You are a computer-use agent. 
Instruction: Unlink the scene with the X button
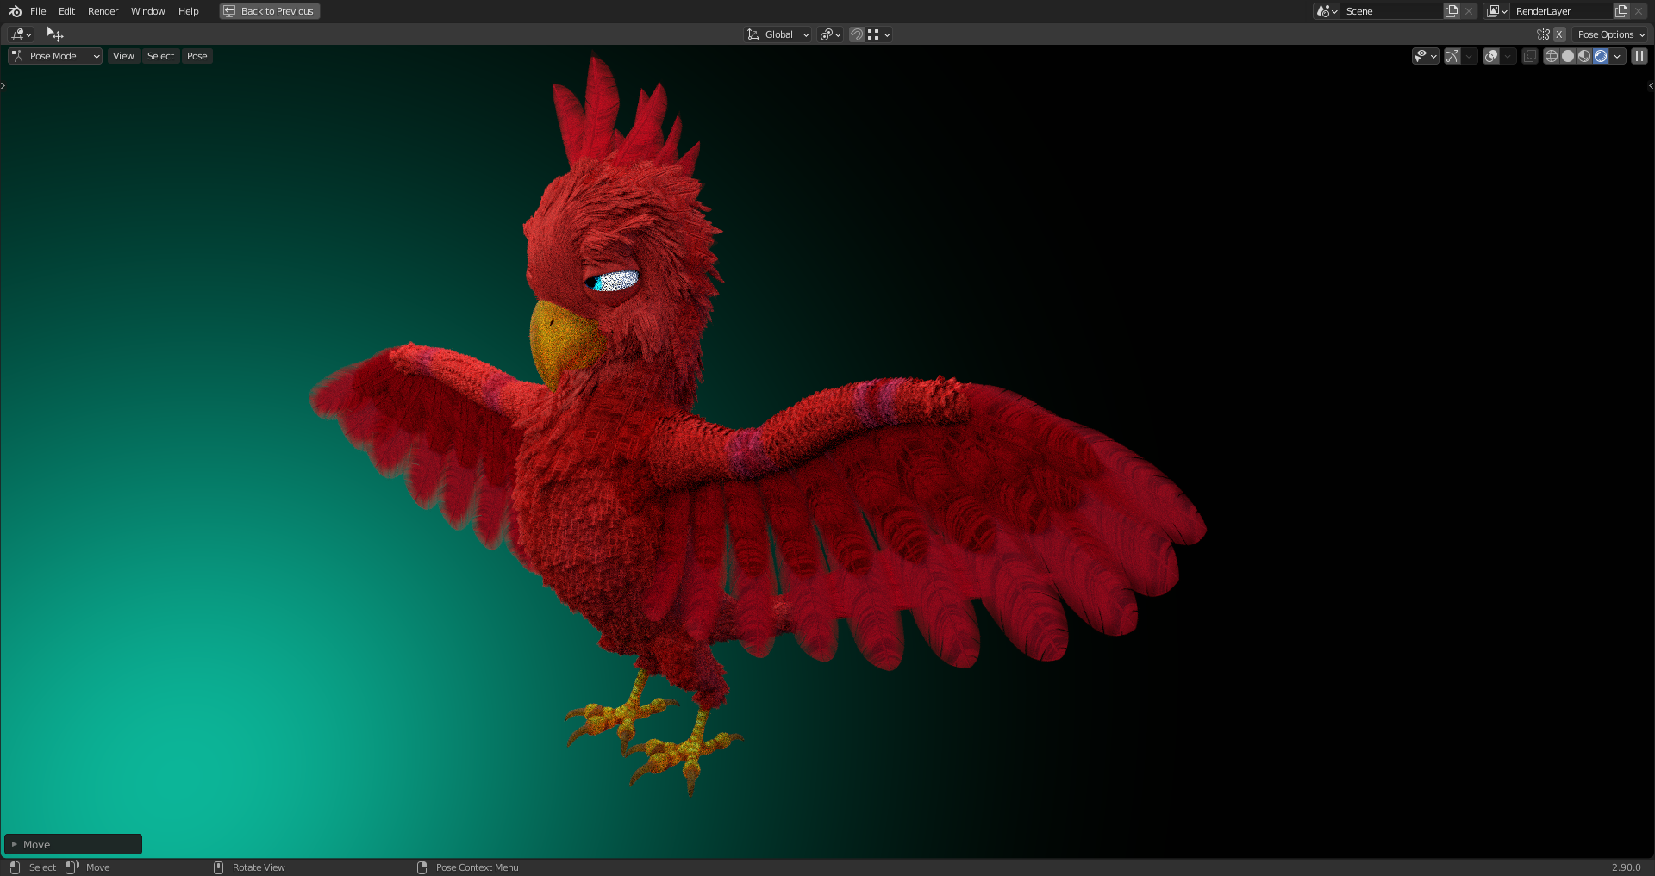tap(1469, 10)
